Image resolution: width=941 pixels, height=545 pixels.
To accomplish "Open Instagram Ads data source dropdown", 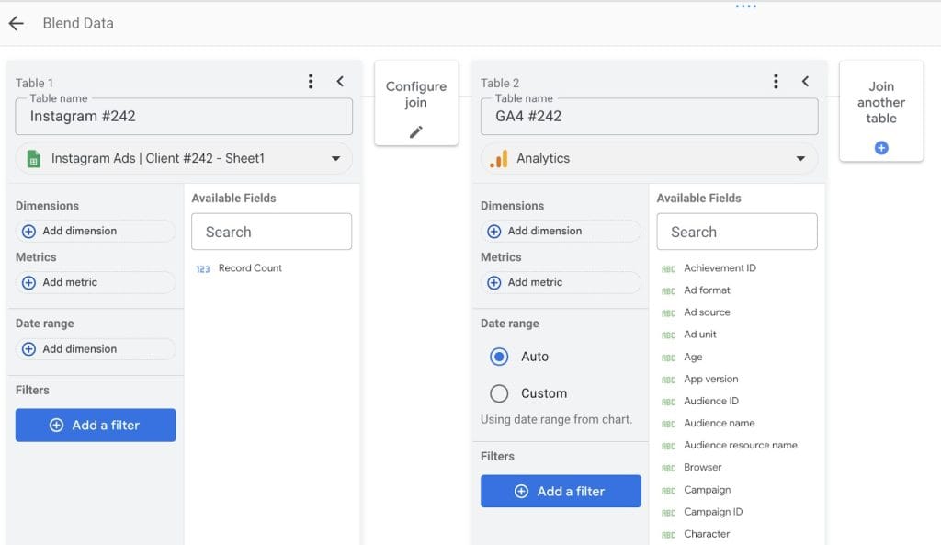I will tap(335, 159).
